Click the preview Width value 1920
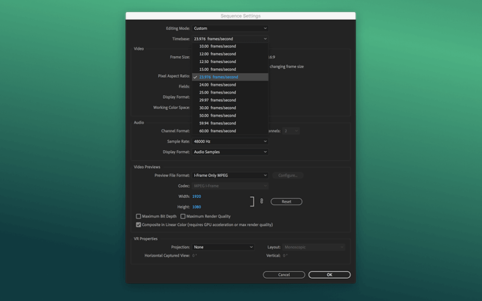 click(197, 196)
